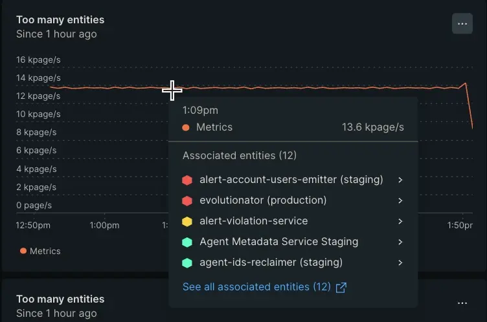Screen dimensions: 487x322
Task: Click the red hexagon for alert-account-users-emitter
Action: [x=187, y=180]
